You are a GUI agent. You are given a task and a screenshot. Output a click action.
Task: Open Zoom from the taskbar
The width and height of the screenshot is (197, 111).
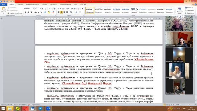48,109
